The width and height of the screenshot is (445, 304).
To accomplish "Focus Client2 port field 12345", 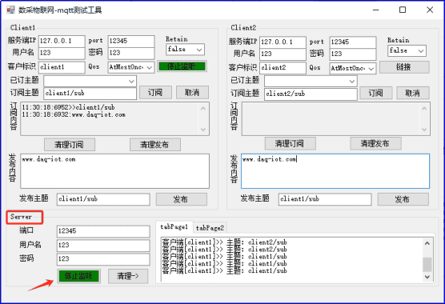I will (x=353, y=42).
